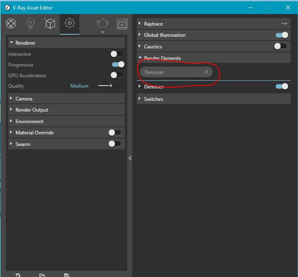Screen dimensions: 298x277
Task: Click the Medium quality value
Action: click(79, 86)
